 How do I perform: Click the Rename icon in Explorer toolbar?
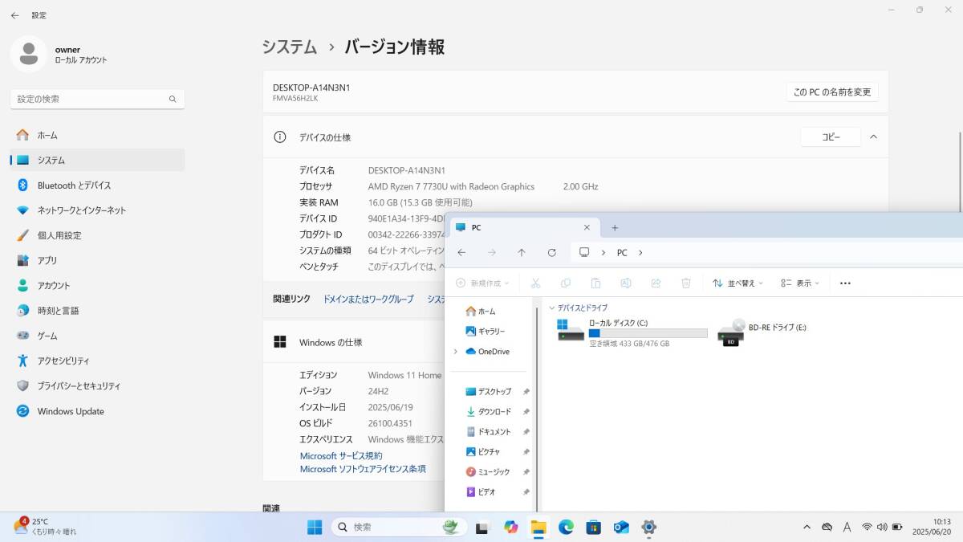[626, 283]
